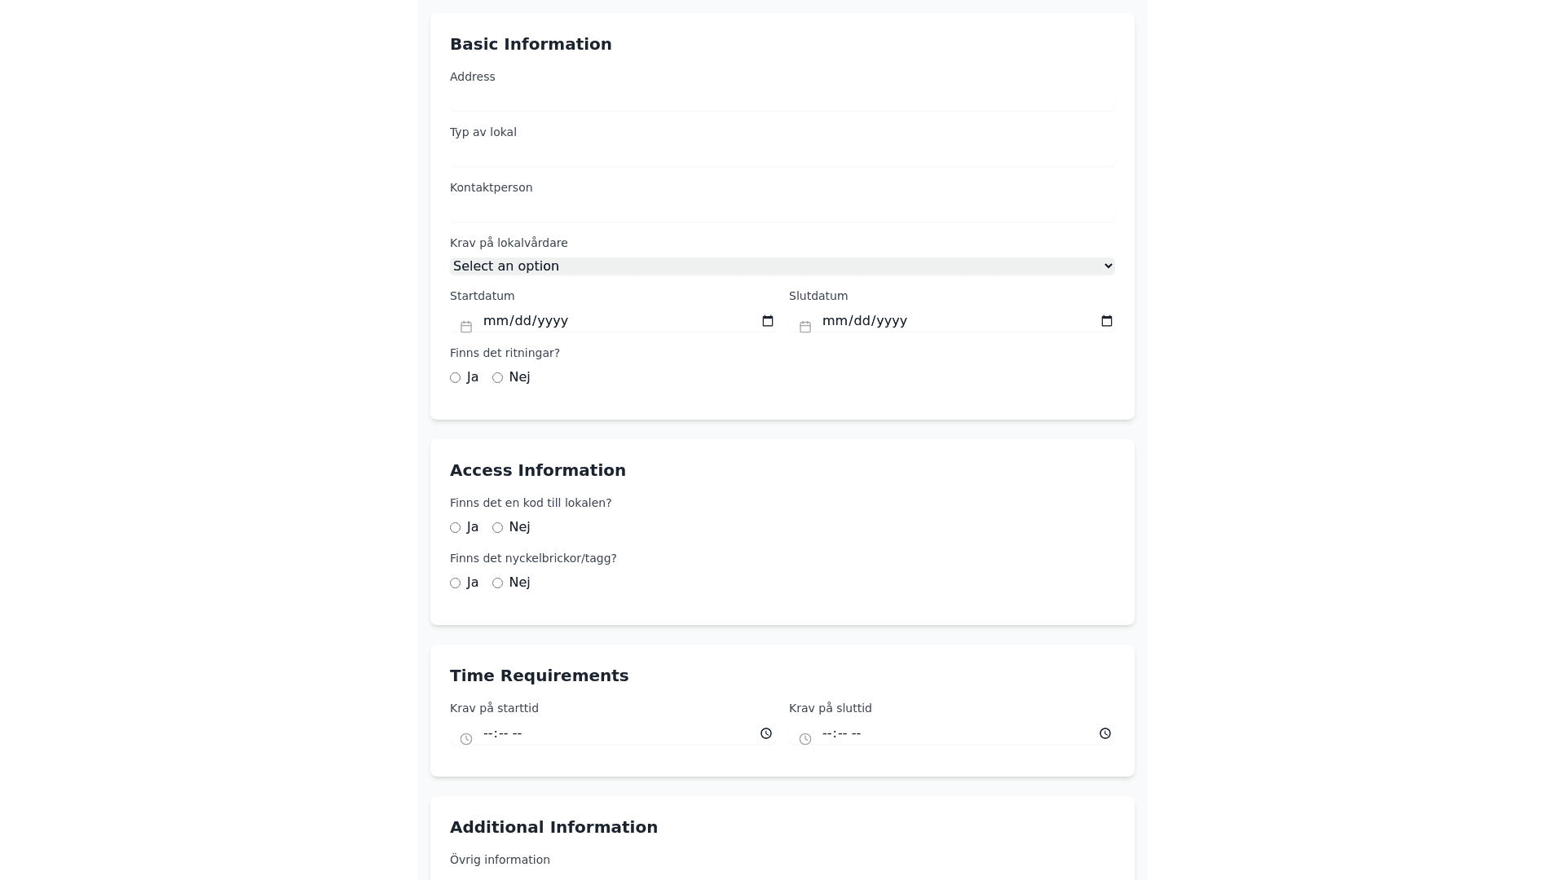Screen dimensions: 1565x880
Task: Click the Address input field
Action: pos(782,100)
